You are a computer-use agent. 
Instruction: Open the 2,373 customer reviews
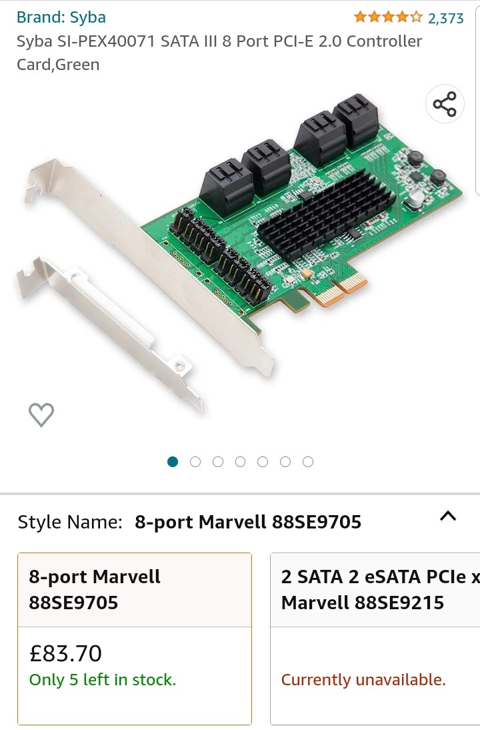pyautogui.click(x=445, y=18)
